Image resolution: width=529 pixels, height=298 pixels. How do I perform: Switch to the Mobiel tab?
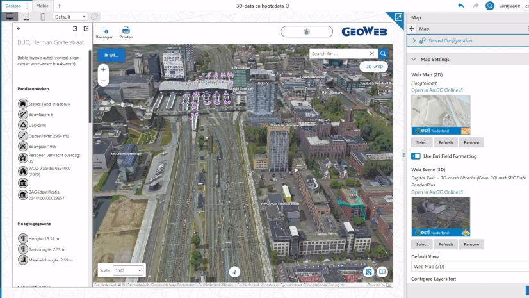pyautogui.click(x=43, y=6)
